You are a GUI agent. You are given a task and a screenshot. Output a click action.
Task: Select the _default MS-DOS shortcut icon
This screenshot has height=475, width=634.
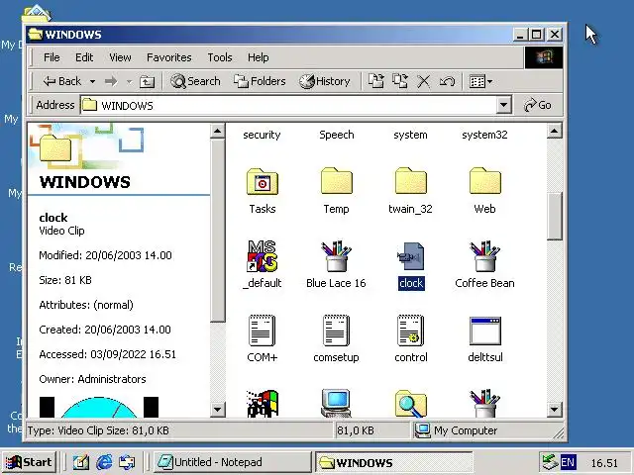point(262,256)
